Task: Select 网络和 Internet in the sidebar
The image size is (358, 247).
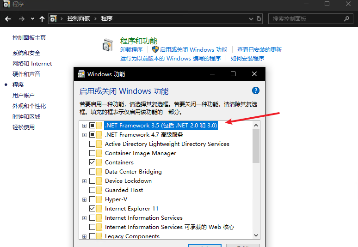Action: pyautogui.click(x=32, y=64)
